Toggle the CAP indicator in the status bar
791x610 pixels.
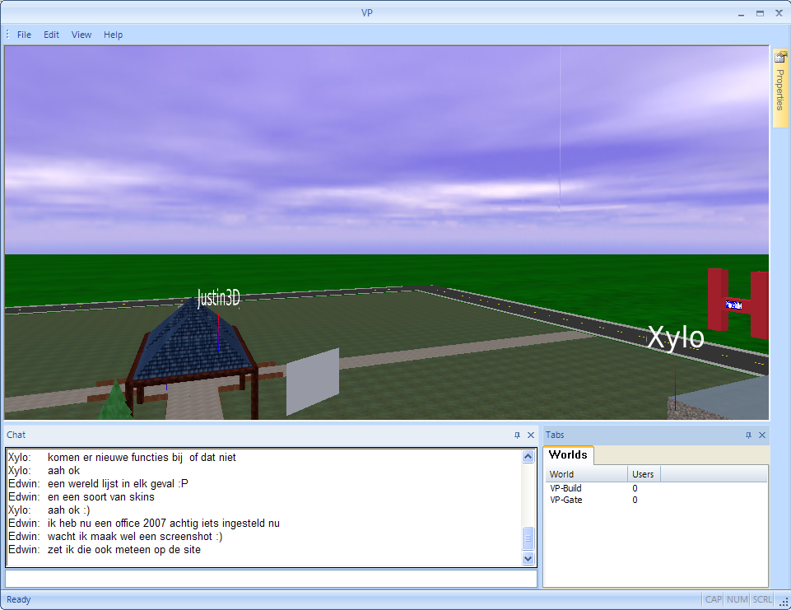tap(713, 599)
